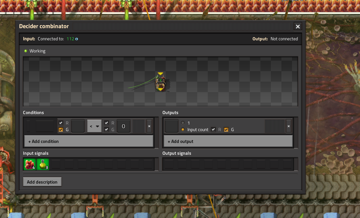Toggle the R checkbox beside the constant 0
Image resolution: width=360 pixels, height=218 pixels.
coord(107,123)
